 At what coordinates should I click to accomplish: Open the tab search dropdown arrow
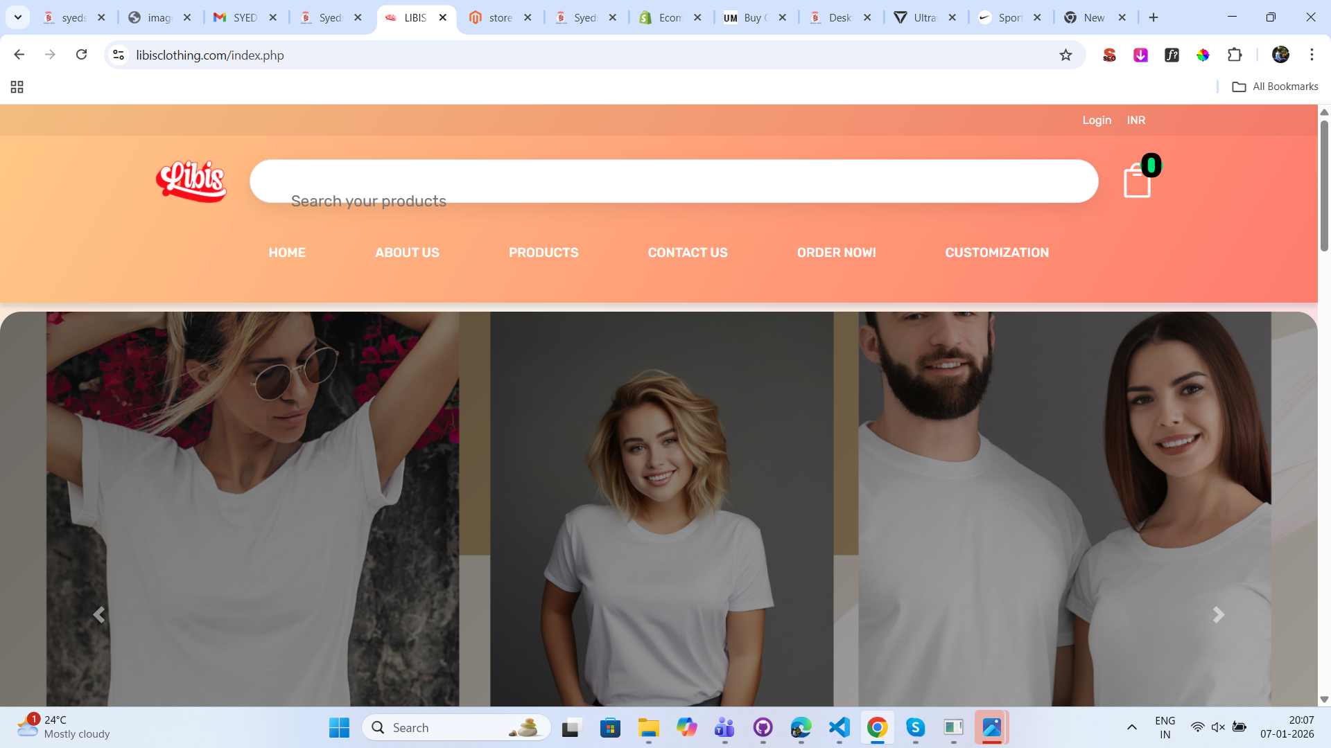(17, 17)
